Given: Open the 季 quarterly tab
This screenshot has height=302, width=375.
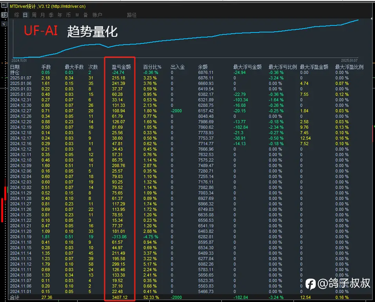Looking at the screenshot, I should coord(51,15).
